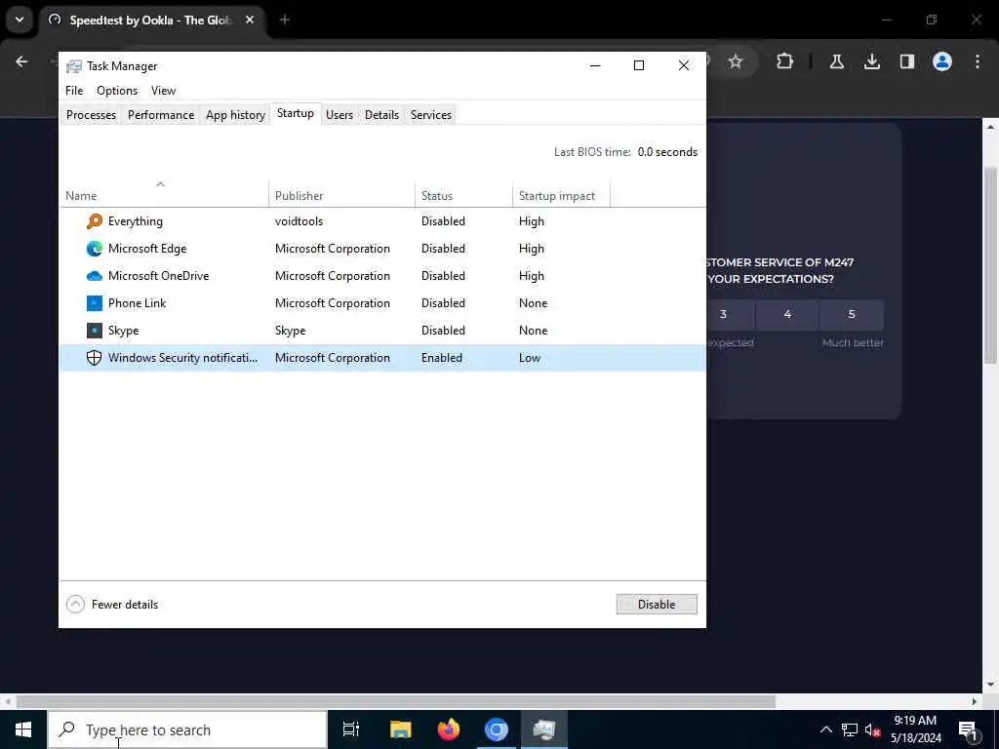Viewport: 999px width, 749px height.
Task: Toggle Chrome side panel icon
Action: 906,61
